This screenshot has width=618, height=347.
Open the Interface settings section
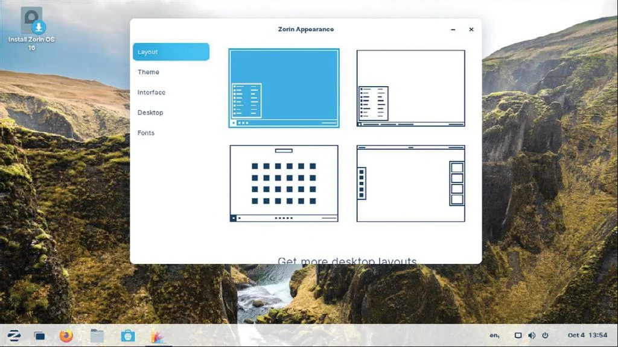click(151, 92)
